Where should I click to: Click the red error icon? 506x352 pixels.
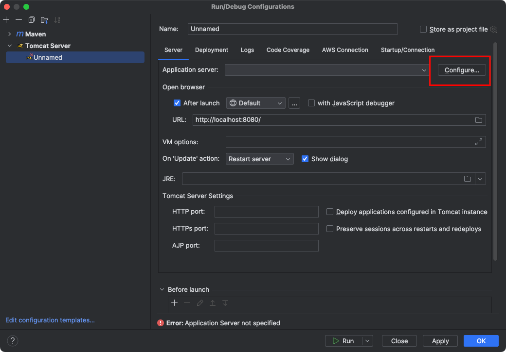tap(161, 323)
